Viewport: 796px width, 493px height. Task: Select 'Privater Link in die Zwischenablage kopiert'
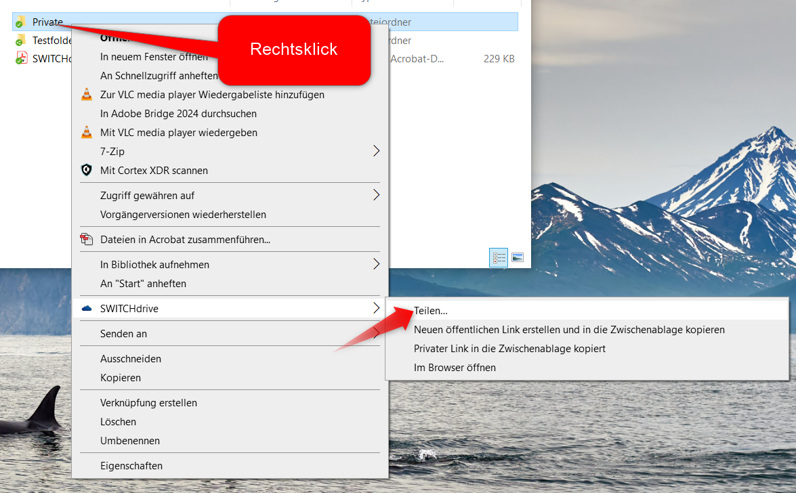(x=509, y=349)
